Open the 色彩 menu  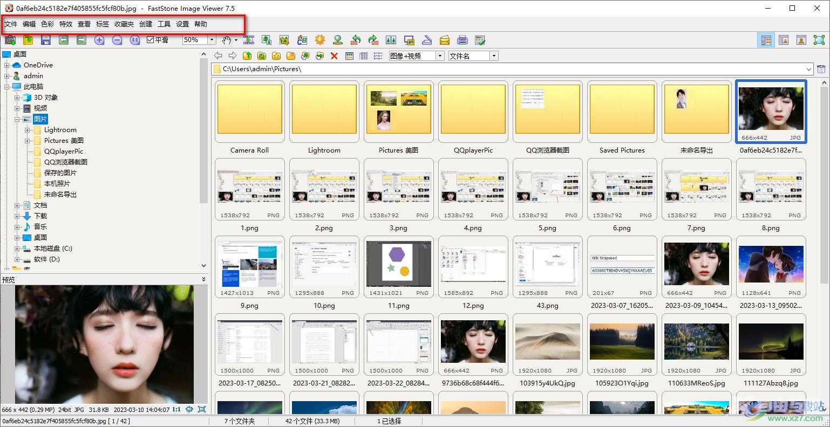tap(47, 24)
